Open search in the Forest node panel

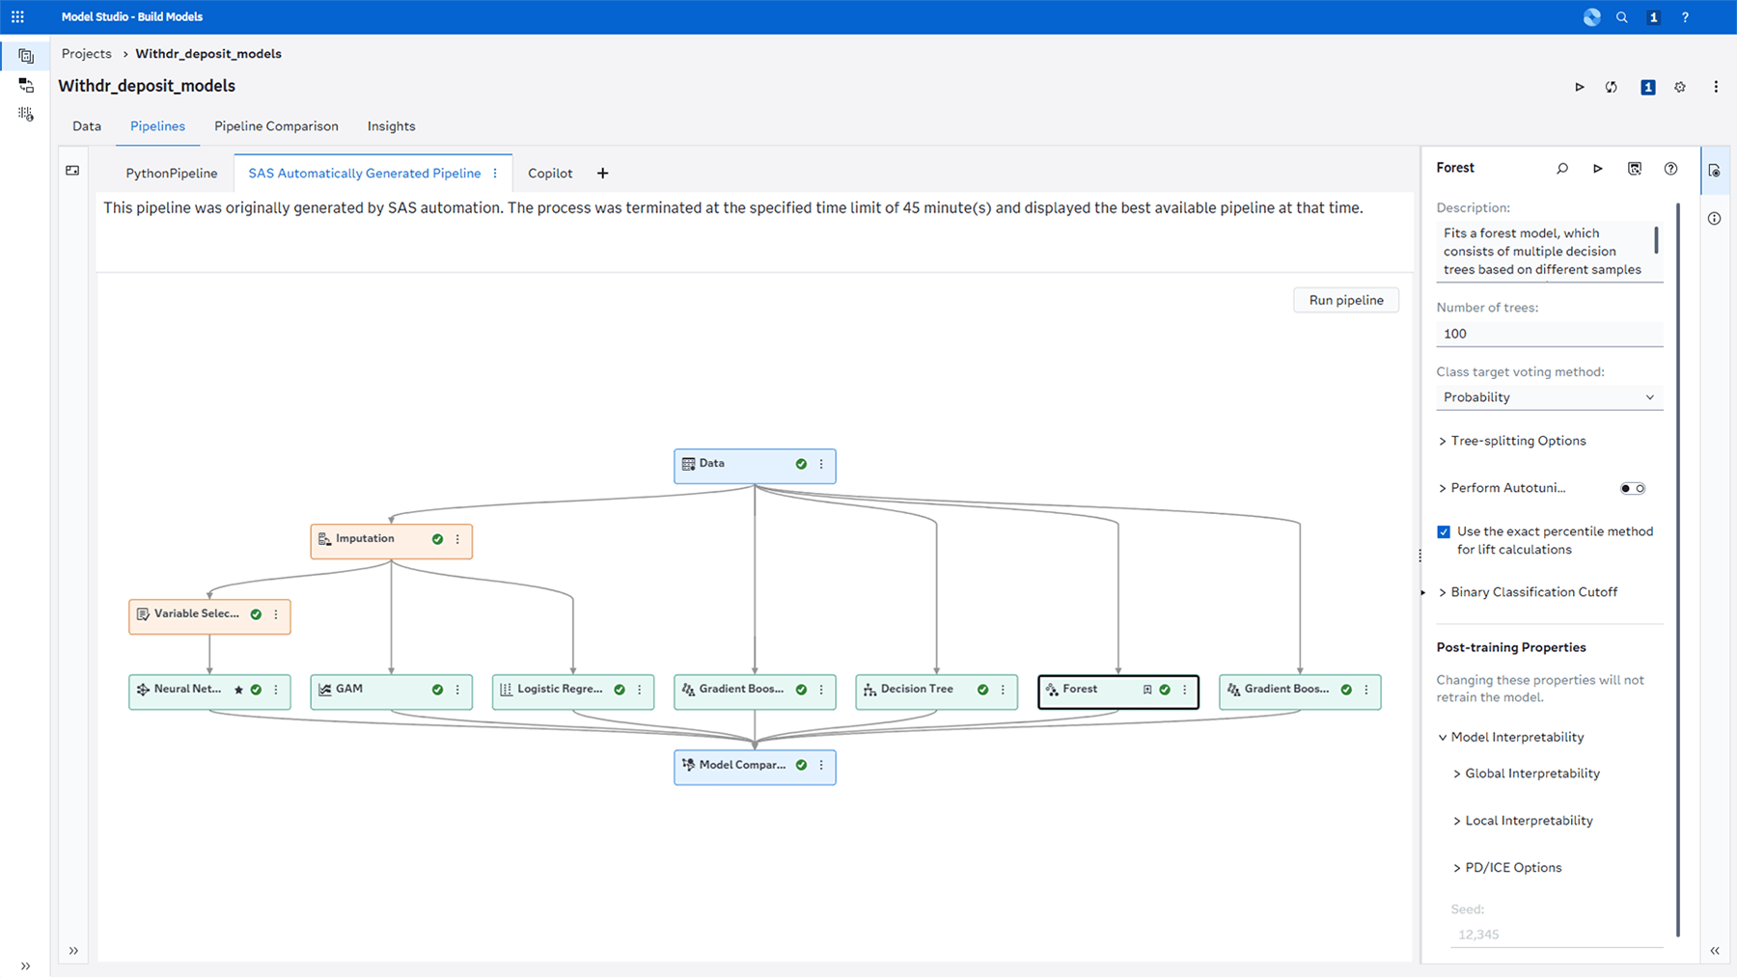click(1561, 168)
